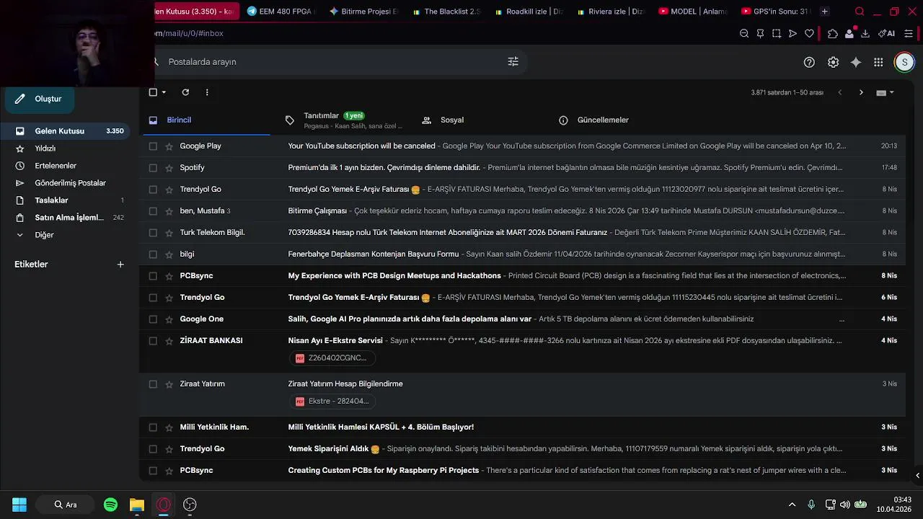Select the ZİRAAT BANKASI email checkbox
Image resolution: width=923 pixels, height=519 pixels.
click(x=153, y=341)
